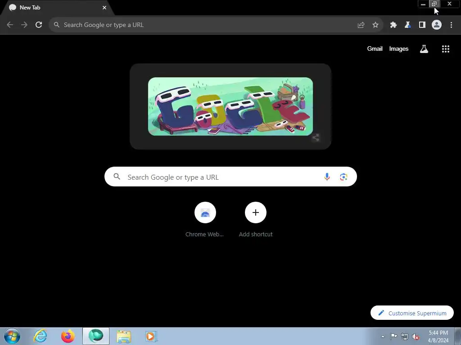Reload the current page
Image resolution: width=461 pixels, height=345 pixels.
tap(39, 25)
